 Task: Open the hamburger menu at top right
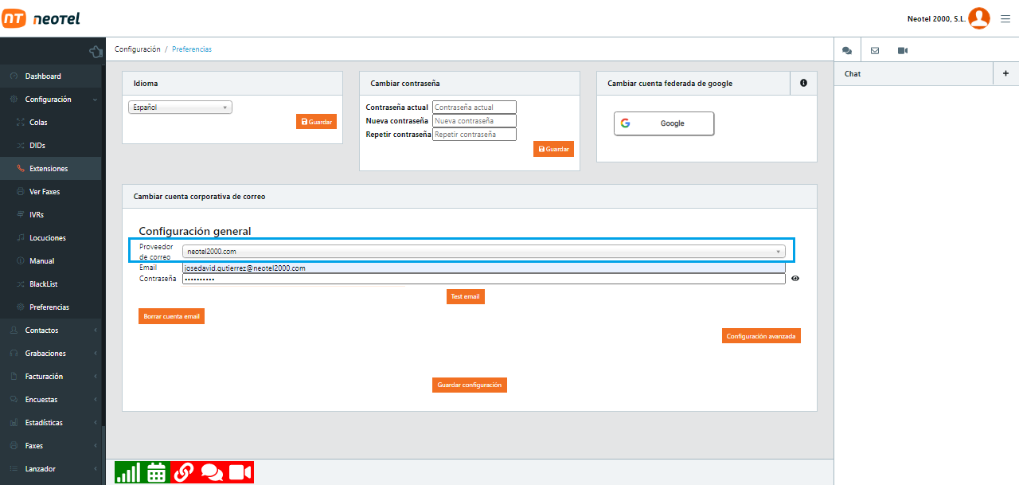(x=1005, y=19)
